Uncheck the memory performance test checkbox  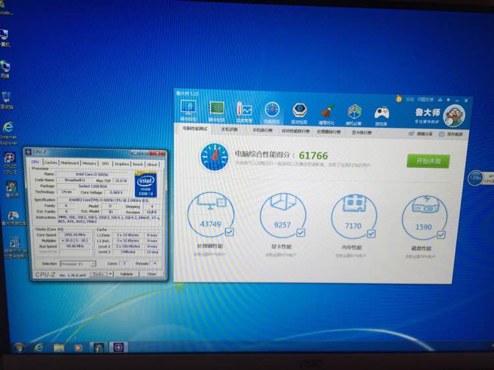coord(371,234)
